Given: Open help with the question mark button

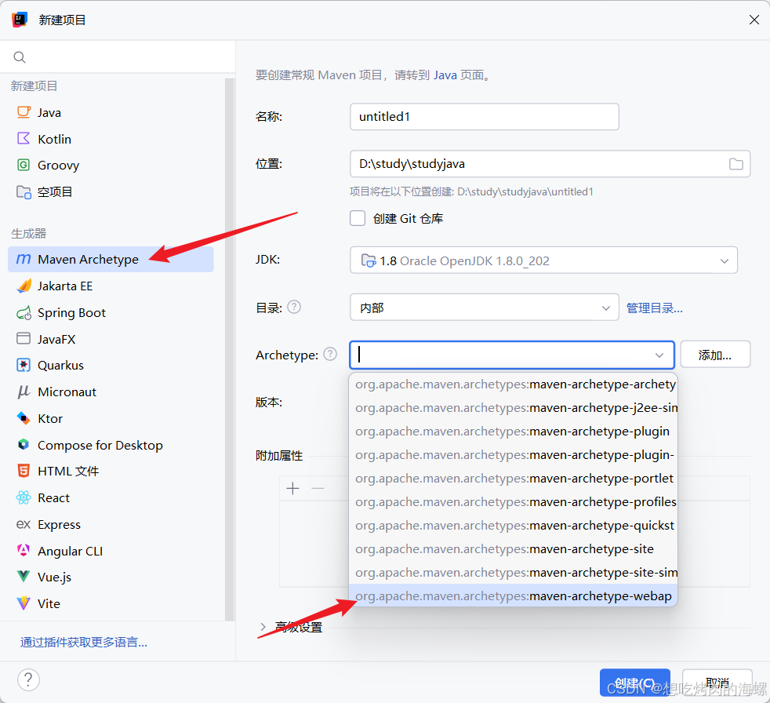Looking at the screenshot, I should 28,680.
